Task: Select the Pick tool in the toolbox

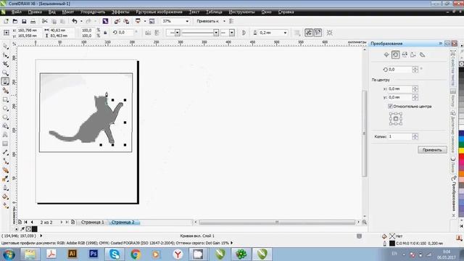Action: (5, 46)
